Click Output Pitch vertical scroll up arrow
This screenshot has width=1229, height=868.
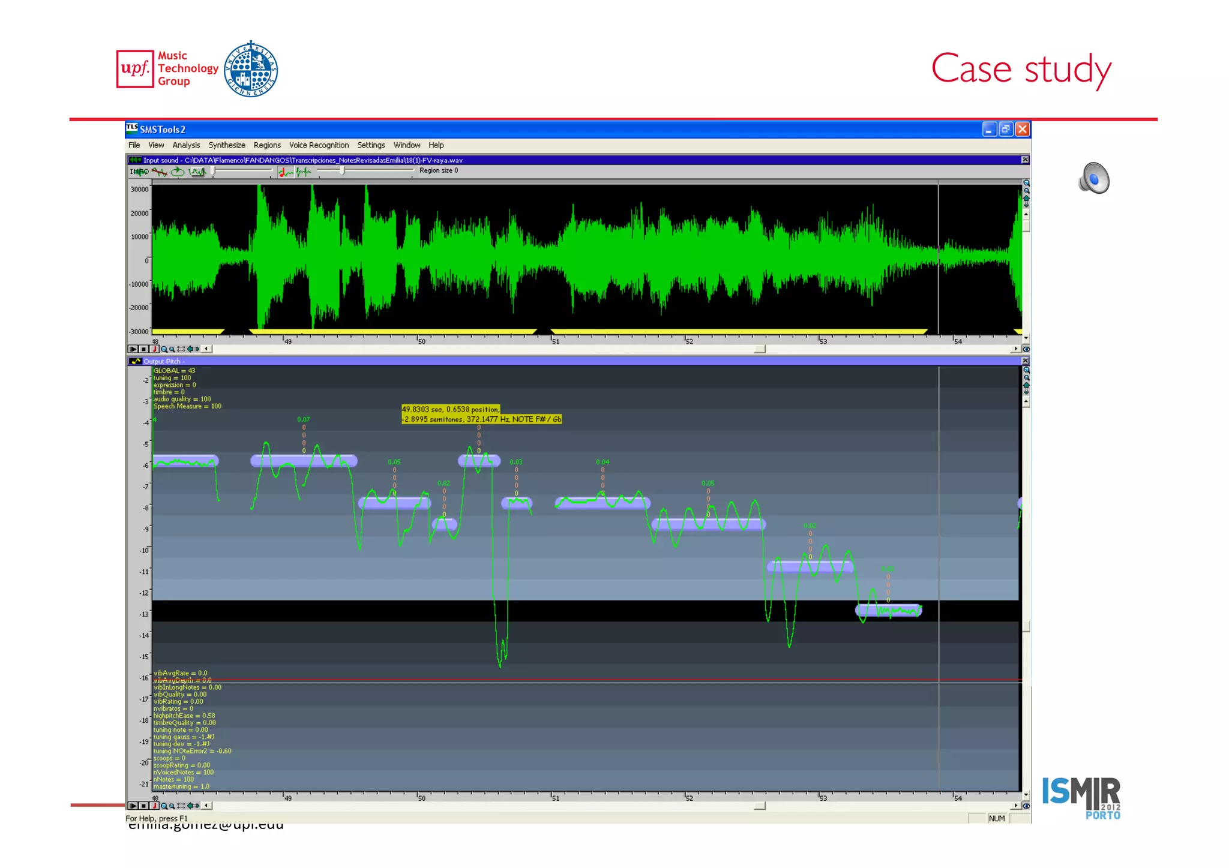click(1026, 401)
